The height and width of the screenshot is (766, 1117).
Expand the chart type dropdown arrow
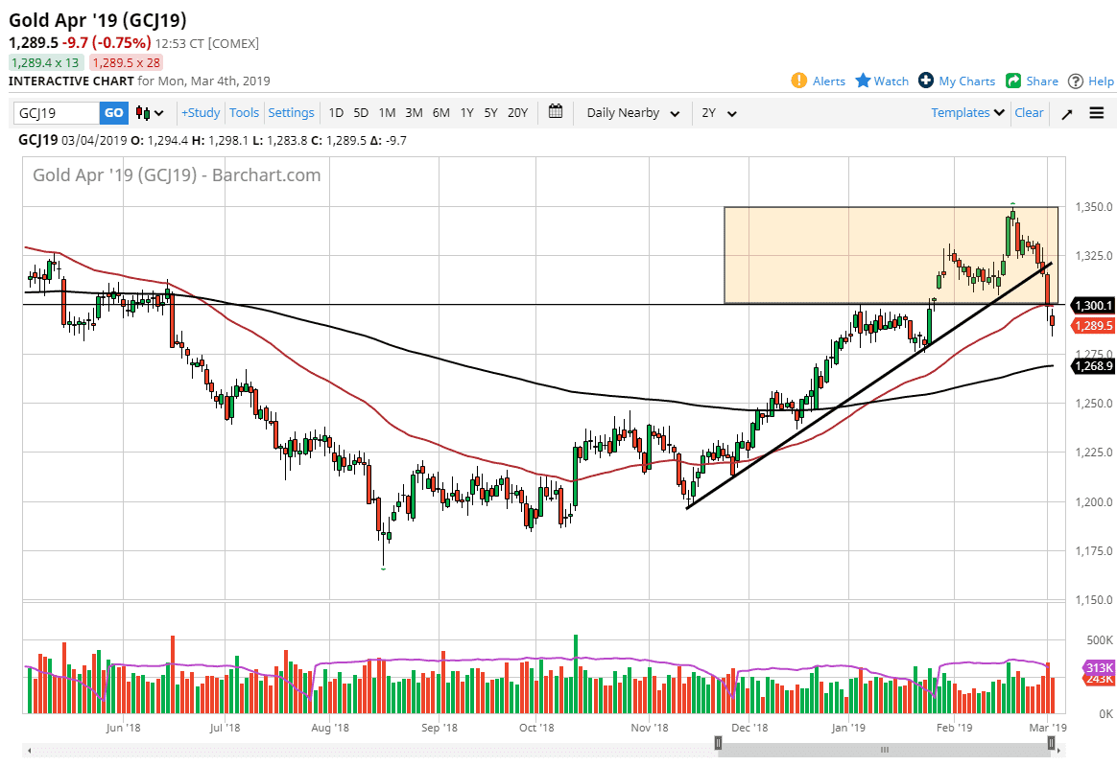(x=159, y=113)
